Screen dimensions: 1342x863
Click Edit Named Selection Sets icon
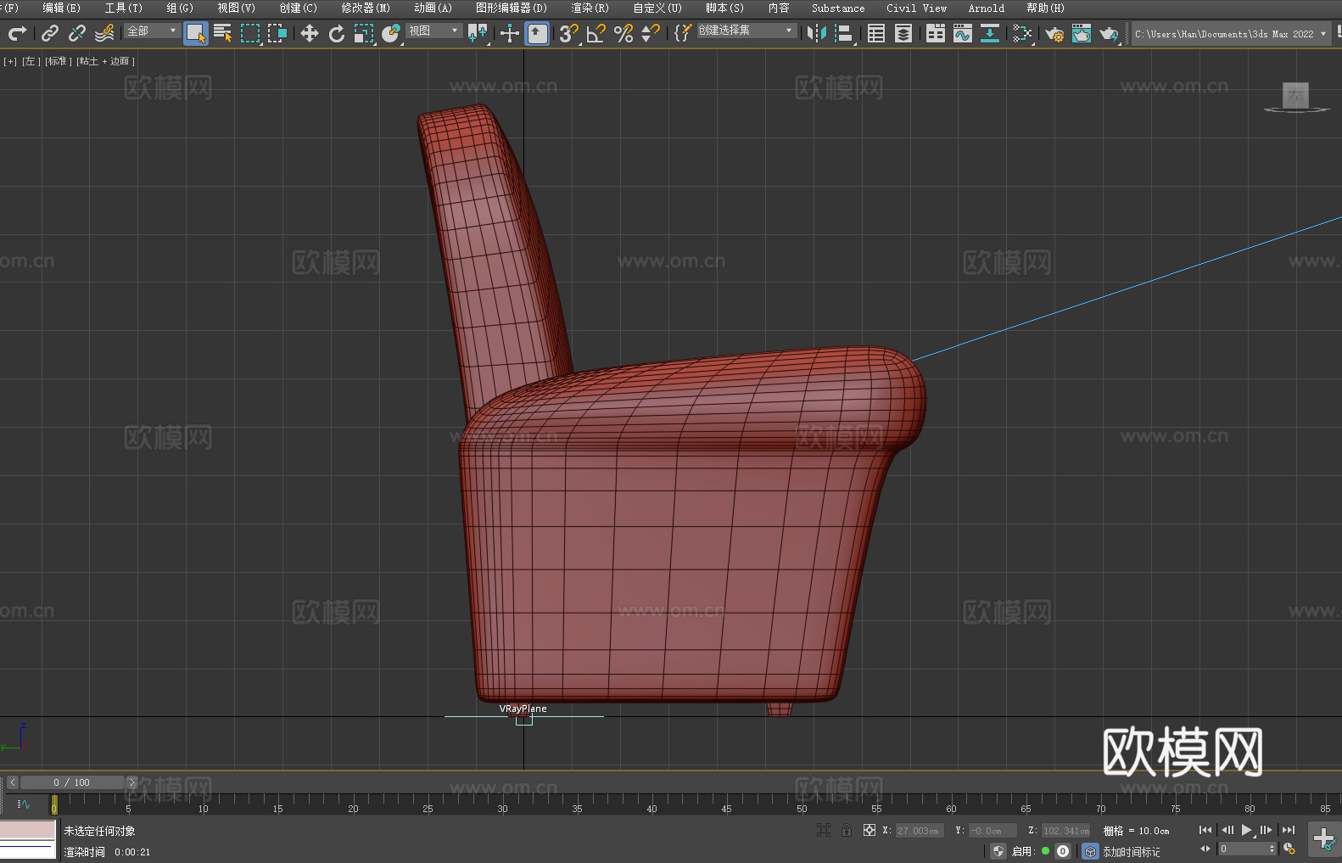pyautogui.click(x=682, y=33)
